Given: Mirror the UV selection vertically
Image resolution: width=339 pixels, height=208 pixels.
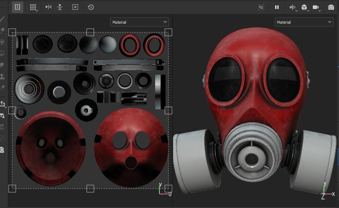Looking at the screenshot, I should [x=60, y=7].
